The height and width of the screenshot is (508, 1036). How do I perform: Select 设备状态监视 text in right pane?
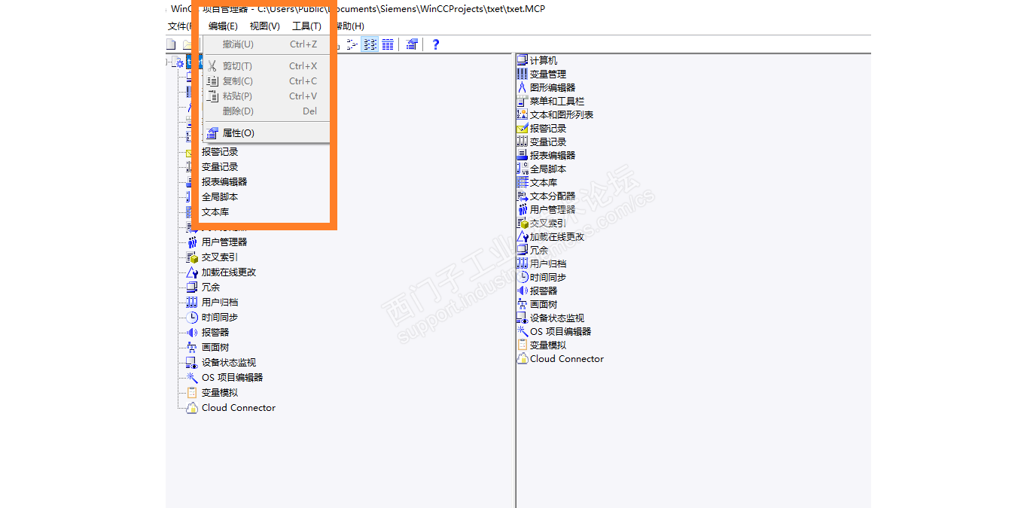pyautogui.click(x=557, y=318)
